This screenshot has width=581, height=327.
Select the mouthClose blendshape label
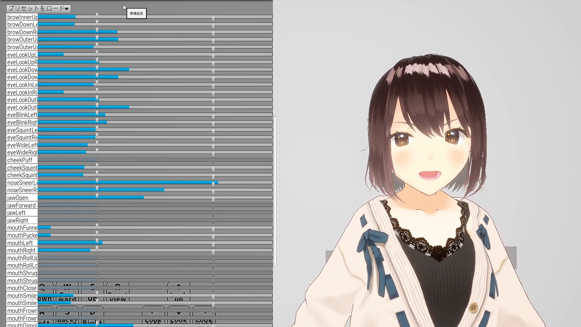[21, 288]
